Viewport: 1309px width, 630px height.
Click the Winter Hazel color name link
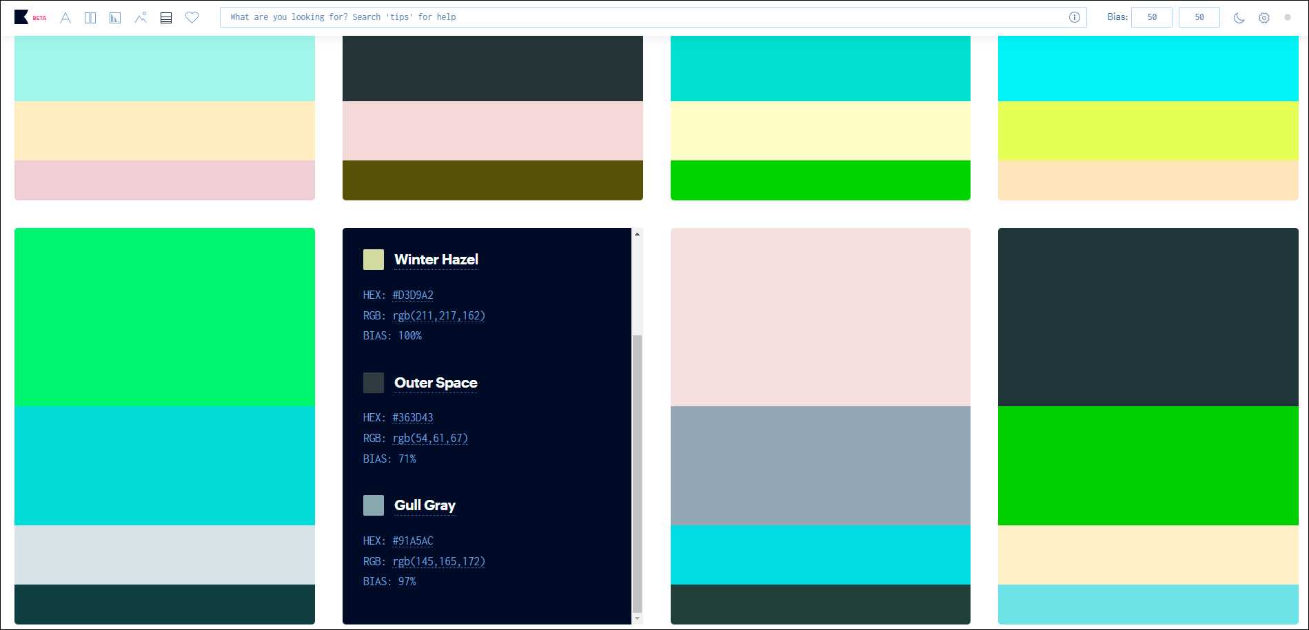tap(436, 260)
